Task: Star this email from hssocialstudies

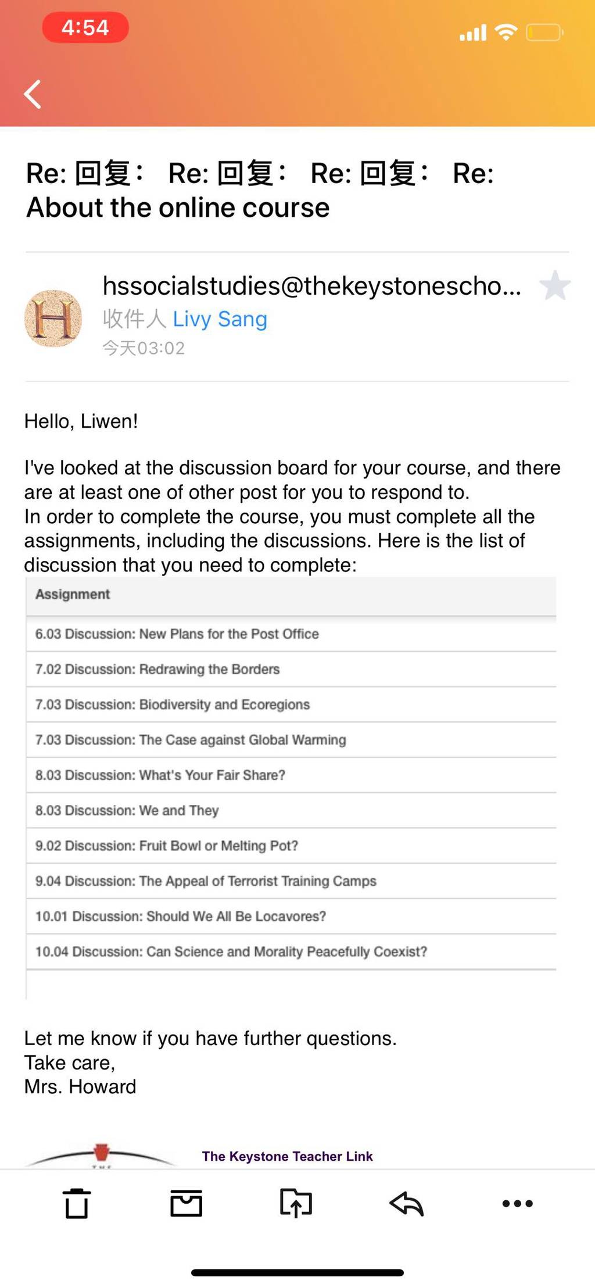Action: coord(555,285)
